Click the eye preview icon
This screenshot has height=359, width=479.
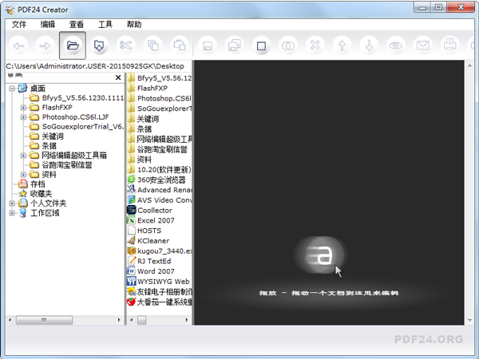pos(396,45)
